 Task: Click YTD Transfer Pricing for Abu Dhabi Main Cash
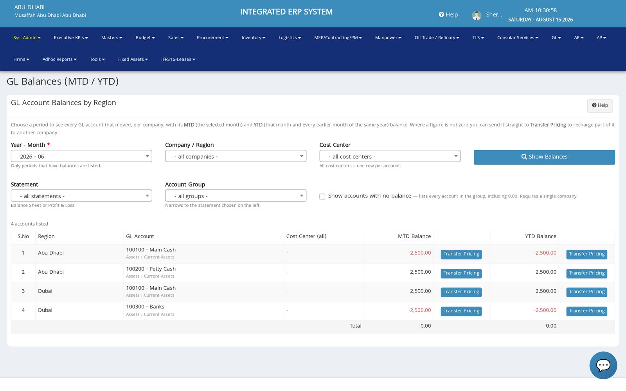click(586, 254)
